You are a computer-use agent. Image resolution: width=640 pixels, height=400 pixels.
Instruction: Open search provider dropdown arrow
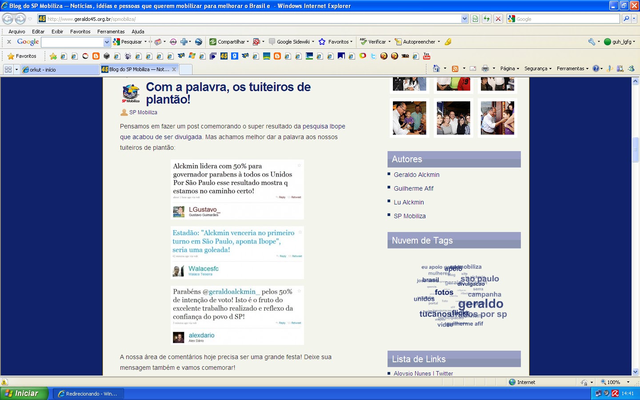tap(634, 19)
